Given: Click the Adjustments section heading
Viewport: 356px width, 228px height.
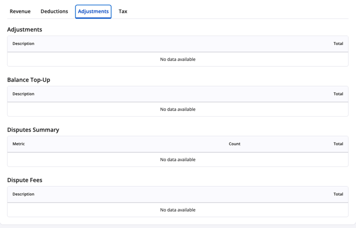Looking at the screenshot, I should coord(24,30).
